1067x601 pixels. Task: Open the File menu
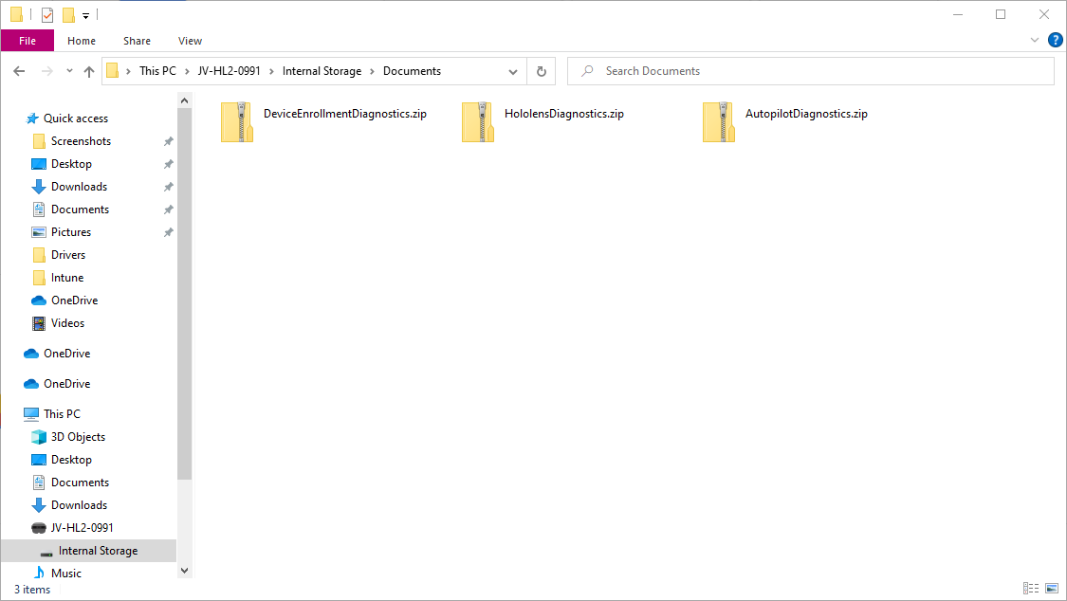[28, 41]
